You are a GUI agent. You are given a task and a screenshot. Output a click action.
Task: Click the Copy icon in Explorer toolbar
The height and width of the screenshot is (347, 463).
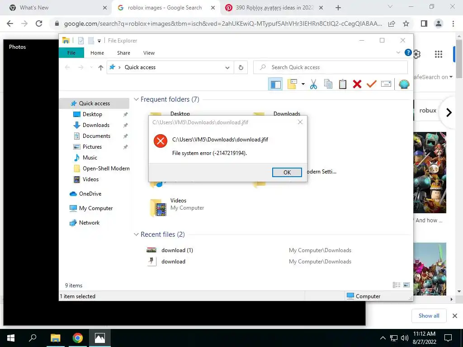coord(328,84)
